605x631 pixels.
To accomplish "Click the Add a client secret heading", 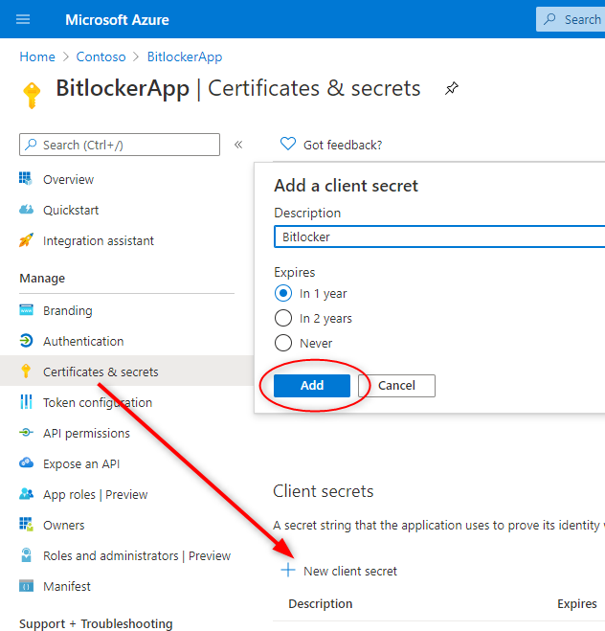I will [x=346, y=186].
